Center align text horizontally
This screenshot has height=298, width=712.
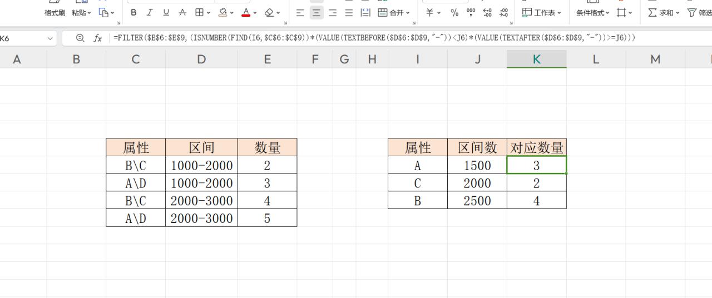pos(317,12)
